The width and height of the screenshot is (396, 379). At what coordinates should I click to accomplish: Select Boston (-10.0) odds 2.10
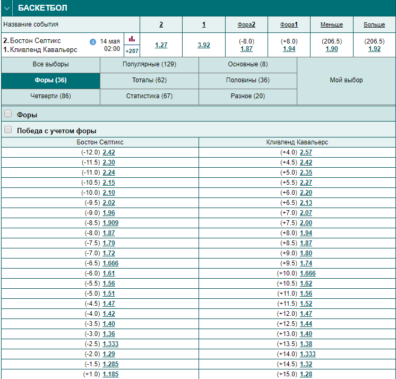click(x=109, y=193)
